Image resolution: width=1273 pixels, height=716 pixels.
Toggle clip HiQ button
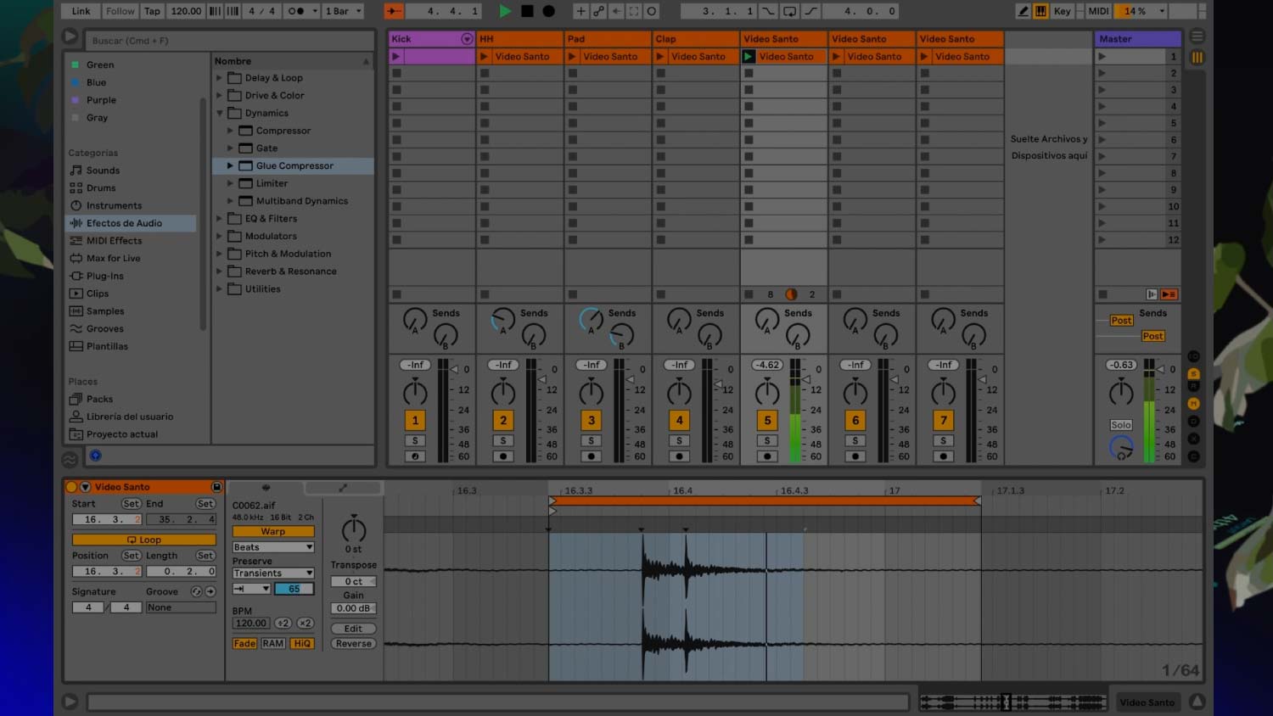(302, 644)
